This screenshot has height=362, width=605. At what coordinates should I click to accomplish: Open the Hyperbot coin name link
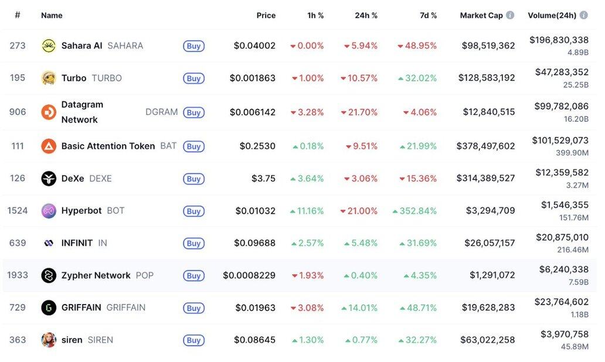(81, 211)
